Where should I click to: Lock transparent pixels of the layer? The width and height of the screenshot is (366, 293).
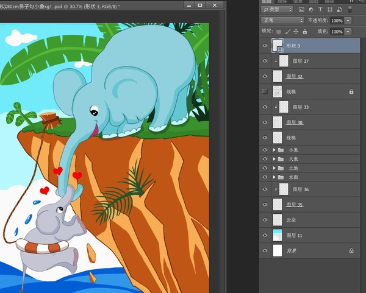pos(279,32)
